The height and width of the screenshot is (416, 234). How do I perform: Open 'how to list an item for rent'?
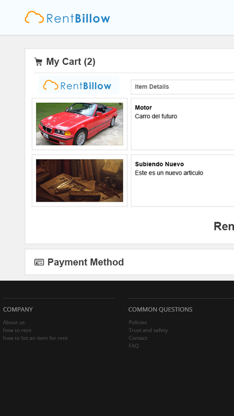point(35,338)
